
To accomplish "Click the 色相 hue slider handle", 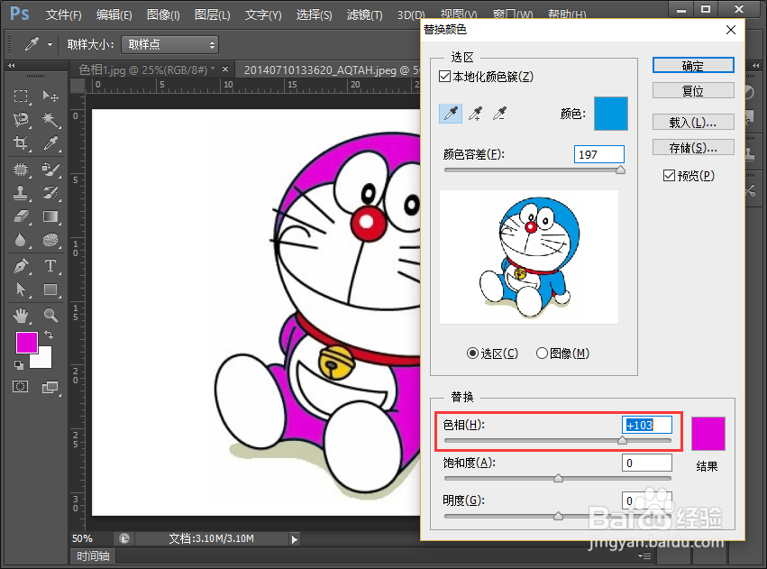I will click(x=622, y=440).
